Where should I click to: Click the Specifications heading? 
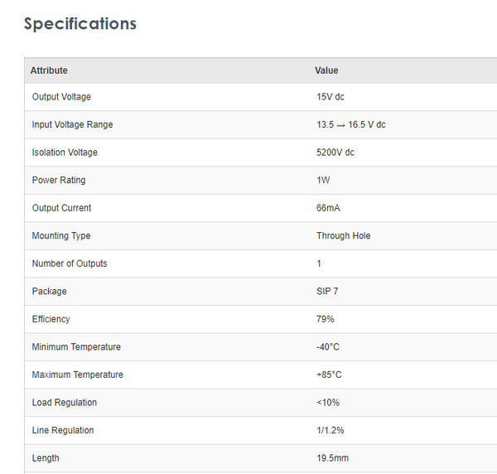pyautogui.click(x=80, y=24)
